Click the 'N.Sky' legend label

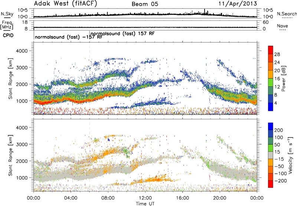point(7,14)
